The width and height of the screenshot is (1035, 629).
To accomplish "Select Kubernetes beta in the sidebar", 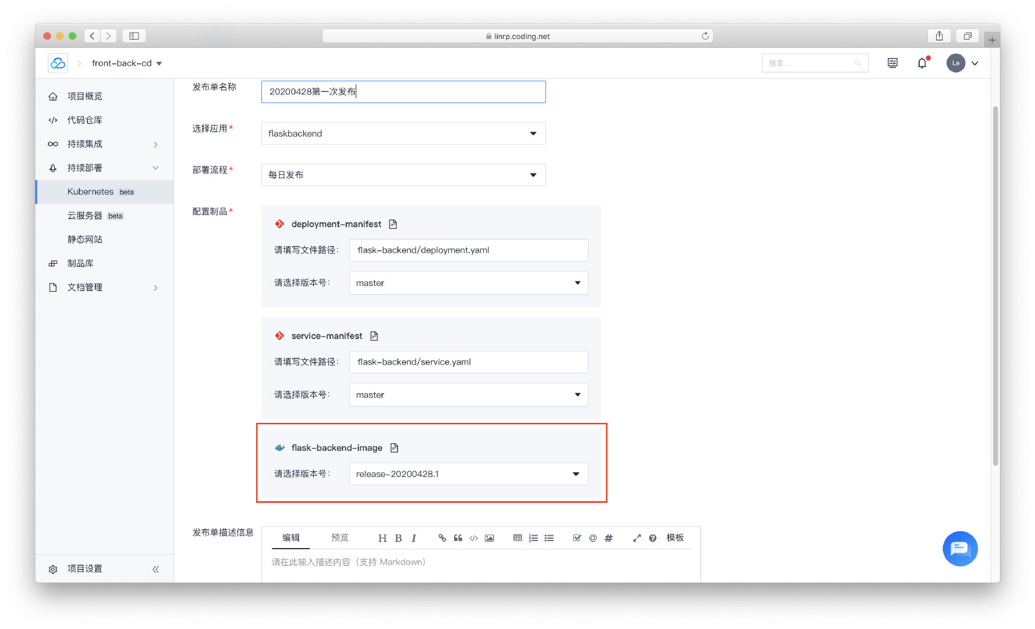I will pyautogui.click(x=105, y=192).
